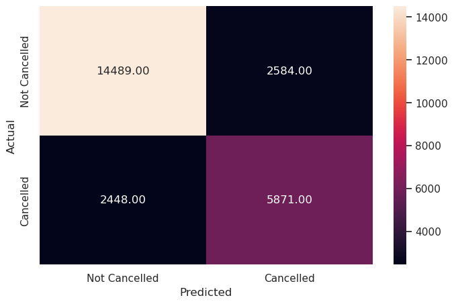
Task: Click 'Not Cancelled' label on the vertical axis
Action: 26,71
